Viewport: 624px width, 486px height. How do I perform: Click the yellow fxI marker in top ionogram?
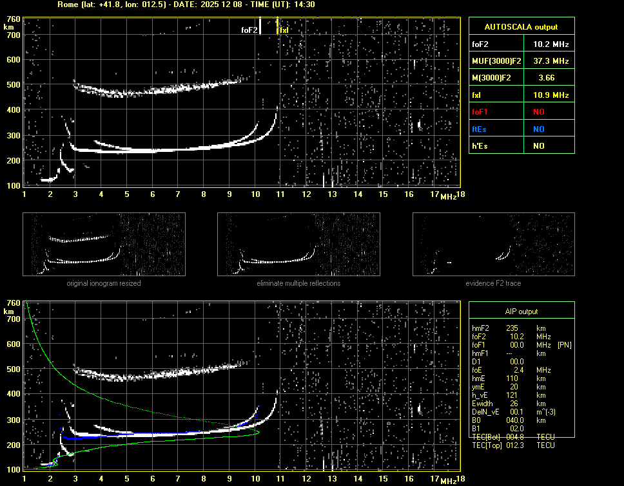(x=278, y=26)
